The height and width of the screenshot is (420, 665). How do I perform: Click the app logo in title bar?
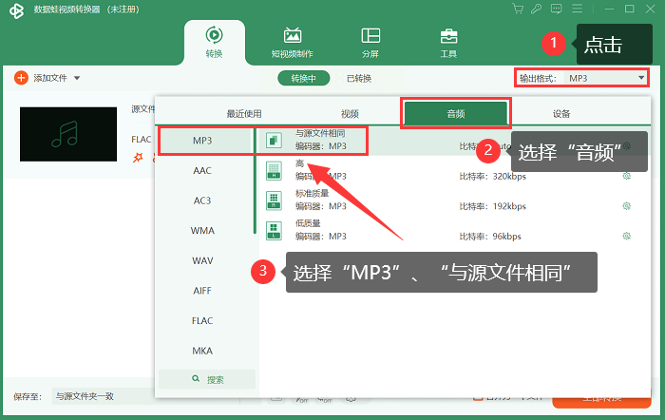pos(17,10)
